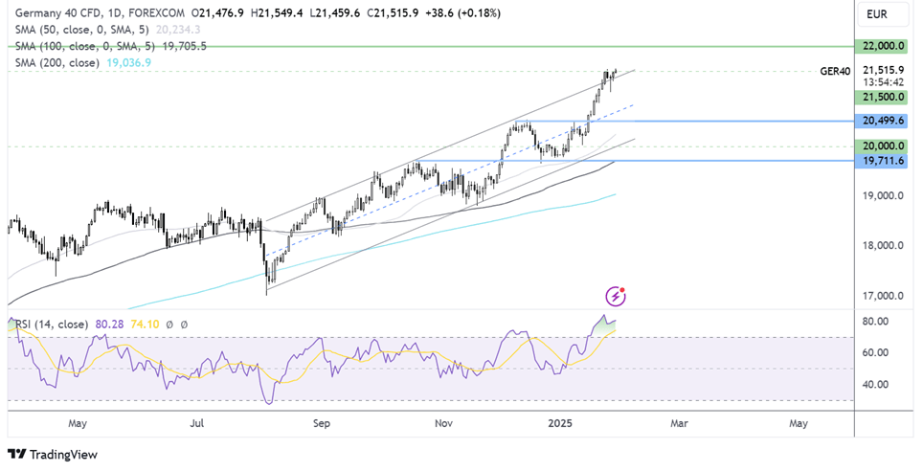This screenshot has height=471, width=923.
Task: Click the 13:54:42 countdown timer
Action: pos(882,81)
